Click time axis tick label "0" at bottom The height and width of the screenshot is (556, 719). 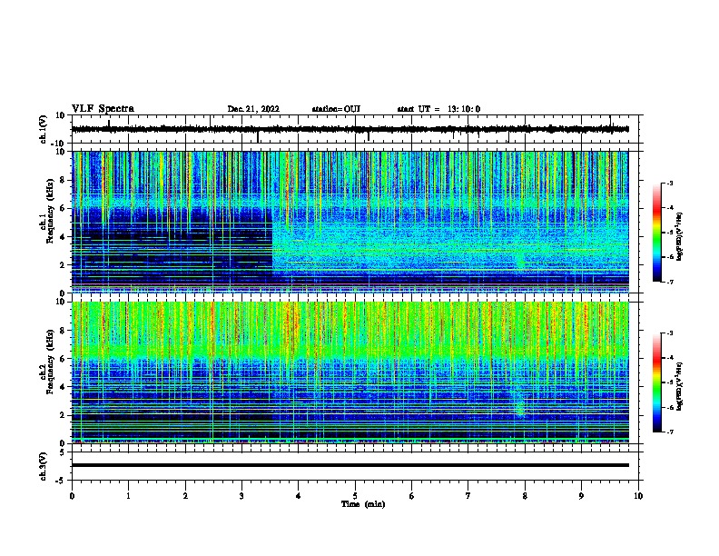72,496
